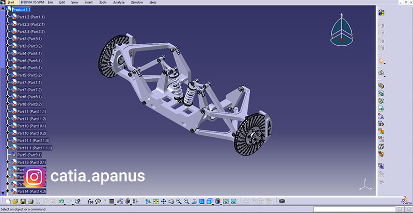The image size is (413, 213).
Task: Click the Shading render style cylinder icon
Action: pyautogui.click(x=217, y=201)
